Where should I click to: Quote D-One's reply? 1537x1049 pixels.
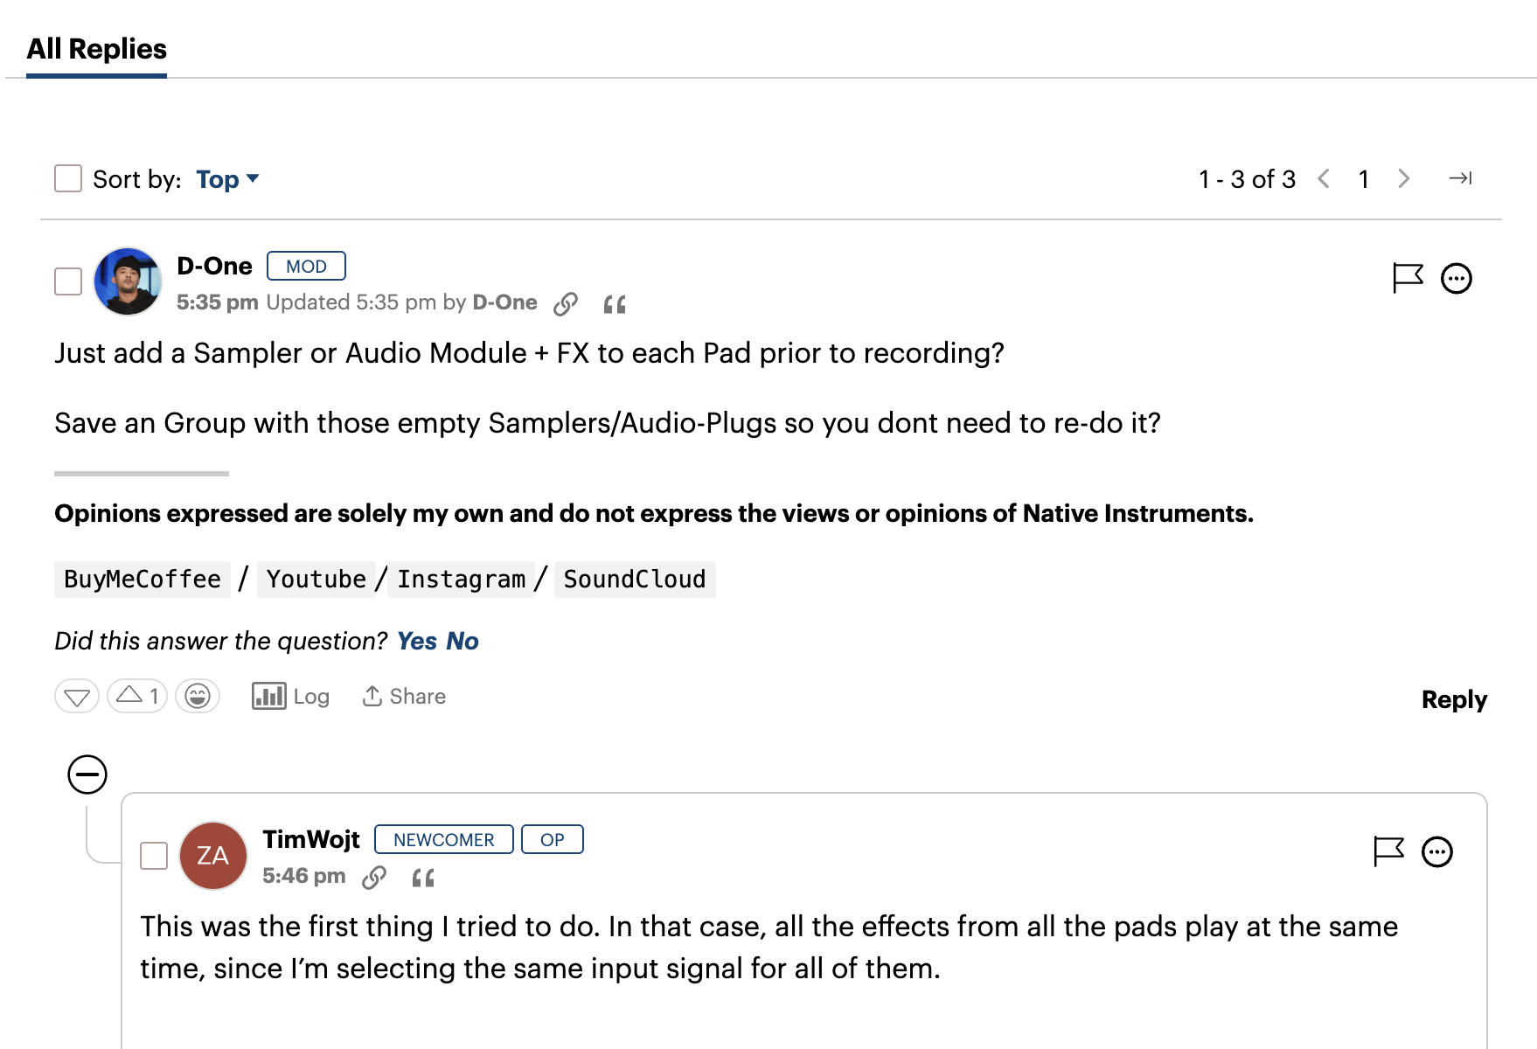click(615, 304)
